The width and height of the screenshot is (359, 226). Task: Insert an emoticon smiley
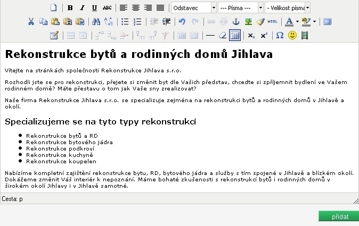coord(292,36)
